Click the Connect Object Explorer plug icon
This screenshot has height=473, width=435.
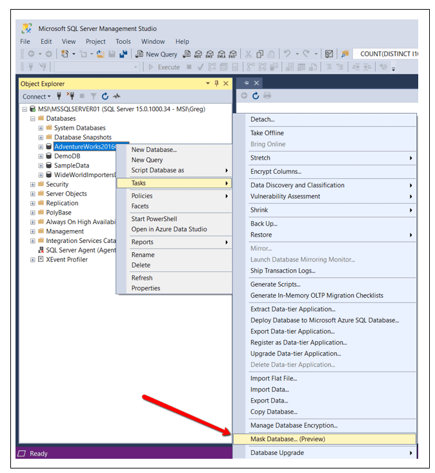pyautogui.click(x=59, y=96)
